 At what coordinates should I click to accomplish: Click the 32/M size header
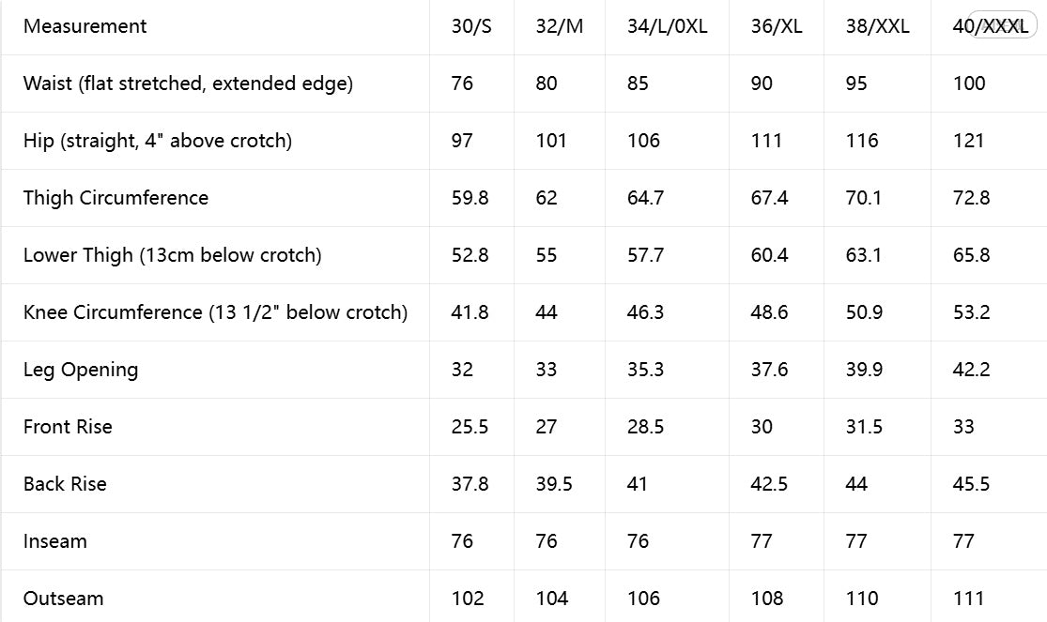pyautogui.click(x=560, y=26)
